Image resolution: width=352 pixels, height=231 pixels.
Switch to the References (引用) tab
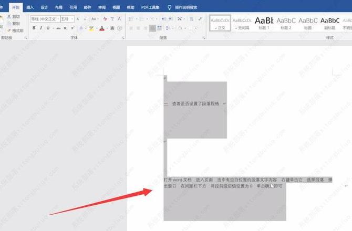point(73,7)
